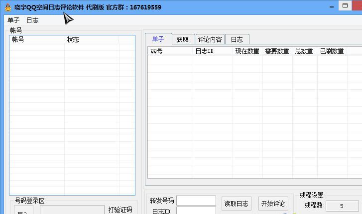This screenshot has width=362, height=214.
Task: Sort by the QQ号 column header
Action: [170, 51]
